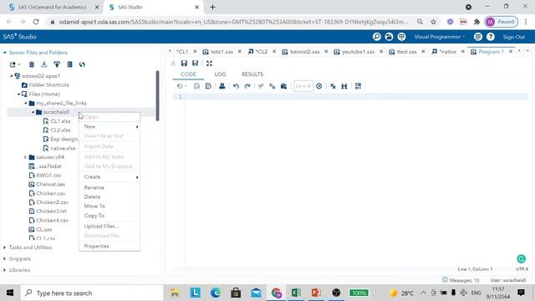Open the Visual Programmer perspective dropdown
The height and width of the screenshot is (301, 535).
pyautogui.click(x=440, y=37)
